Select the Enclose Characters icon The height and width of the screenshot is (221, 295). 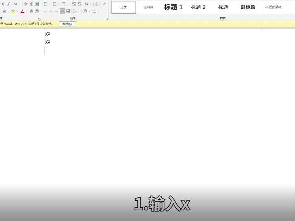click(x=37, y=11)
